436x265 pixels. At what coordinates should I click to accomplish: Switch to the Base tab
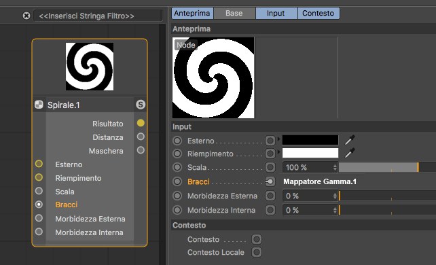(234, 13)
